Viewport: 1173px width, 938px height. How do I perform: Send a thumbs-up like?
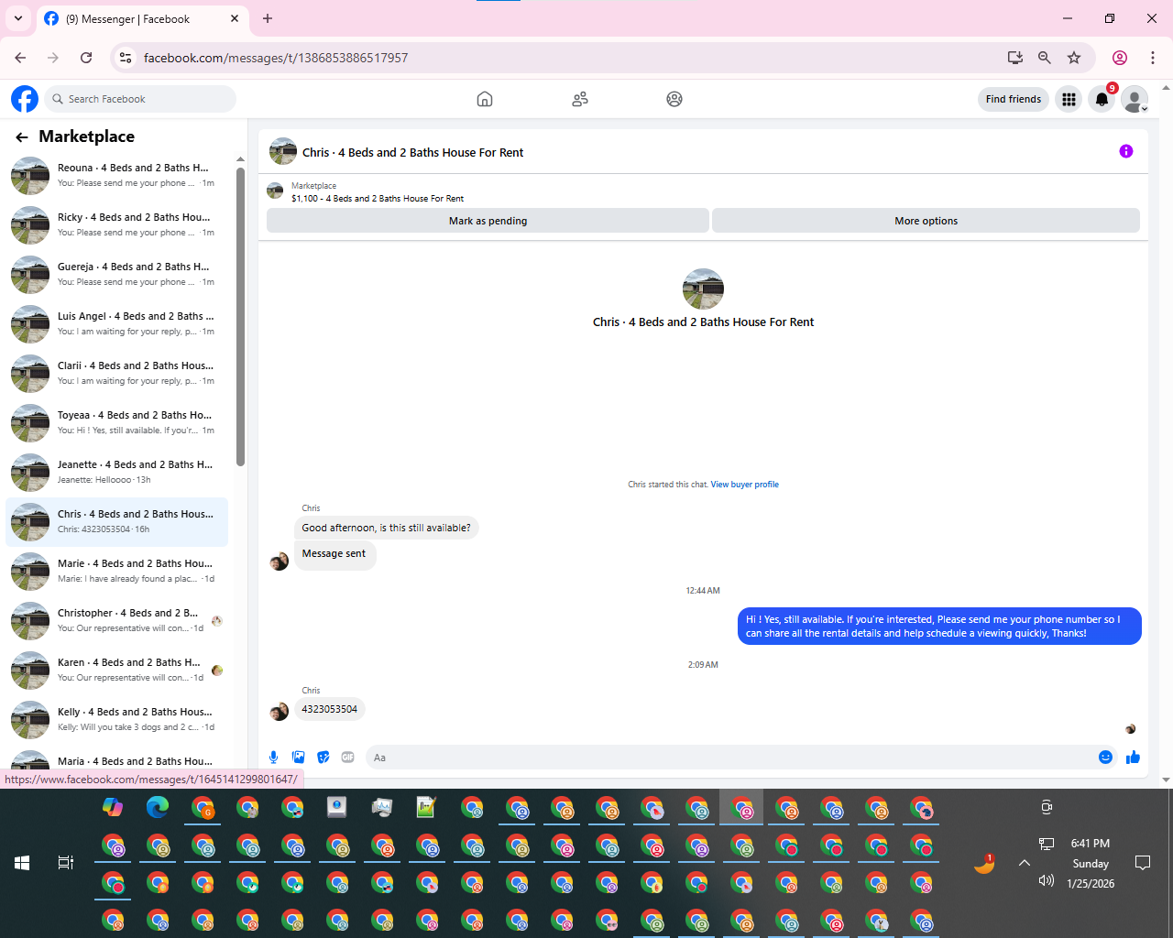(1133, 758)
